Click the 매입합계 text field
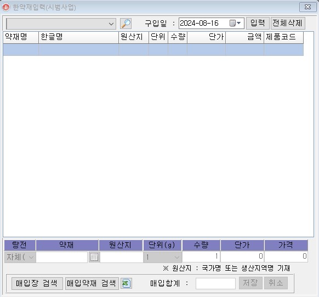Image resolution: width=319 pixels, height=297 pixels. click(x=215, y=283)
